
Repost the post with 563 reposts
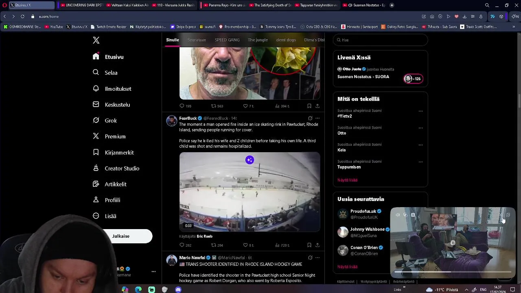tap(217, 106)
